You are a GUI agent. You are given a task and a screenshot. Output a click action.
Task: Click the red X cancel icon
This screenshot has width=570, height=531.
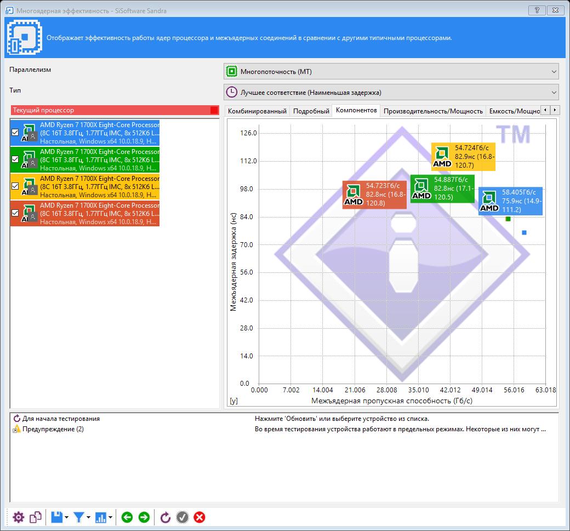click(x=199, y=517)
